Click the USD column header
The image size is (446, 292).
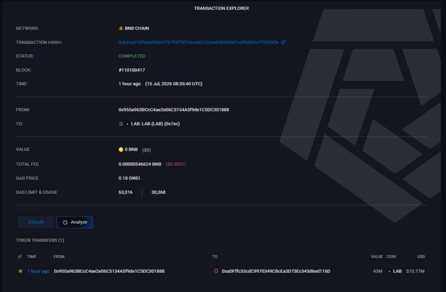click(421, 257)
